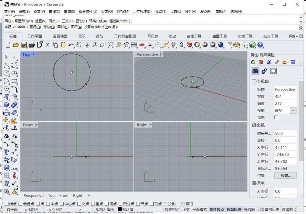
Task: Open the Right viewport title dropdown arrow
Action: [x=151, y=125]
